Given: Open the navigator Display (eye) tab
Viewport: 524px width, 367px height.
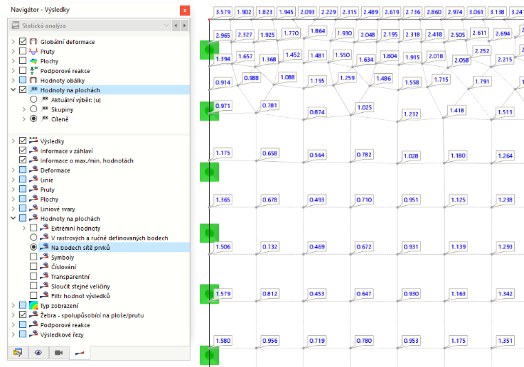Looking at the screenshot, I should [x=39, y=353].
